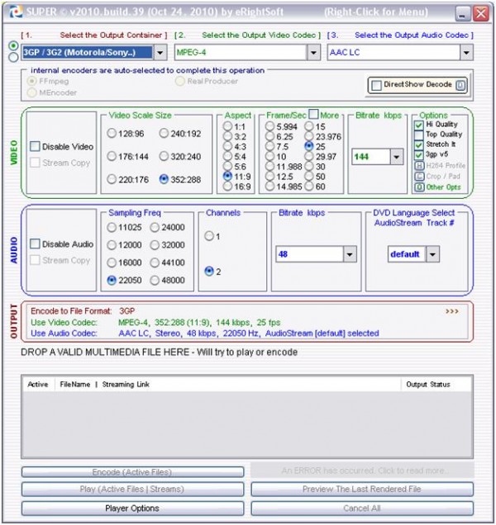Enable the Disable Video checkbox

point(35,146)
